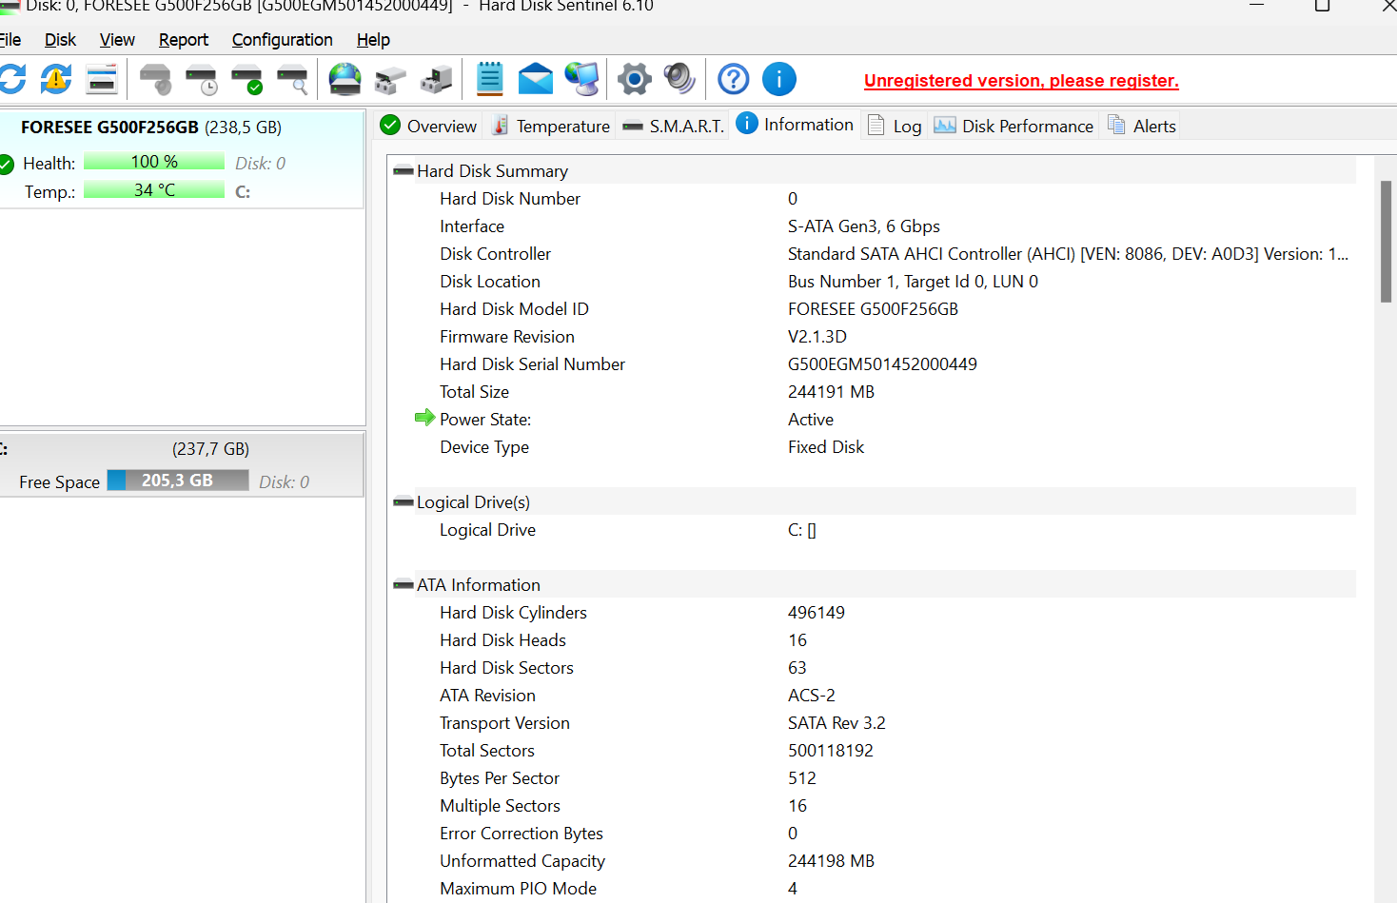Switch to the S.M.A.R.T. tab
Screen dimensions: 1397x903
click(x=674, y=127)
